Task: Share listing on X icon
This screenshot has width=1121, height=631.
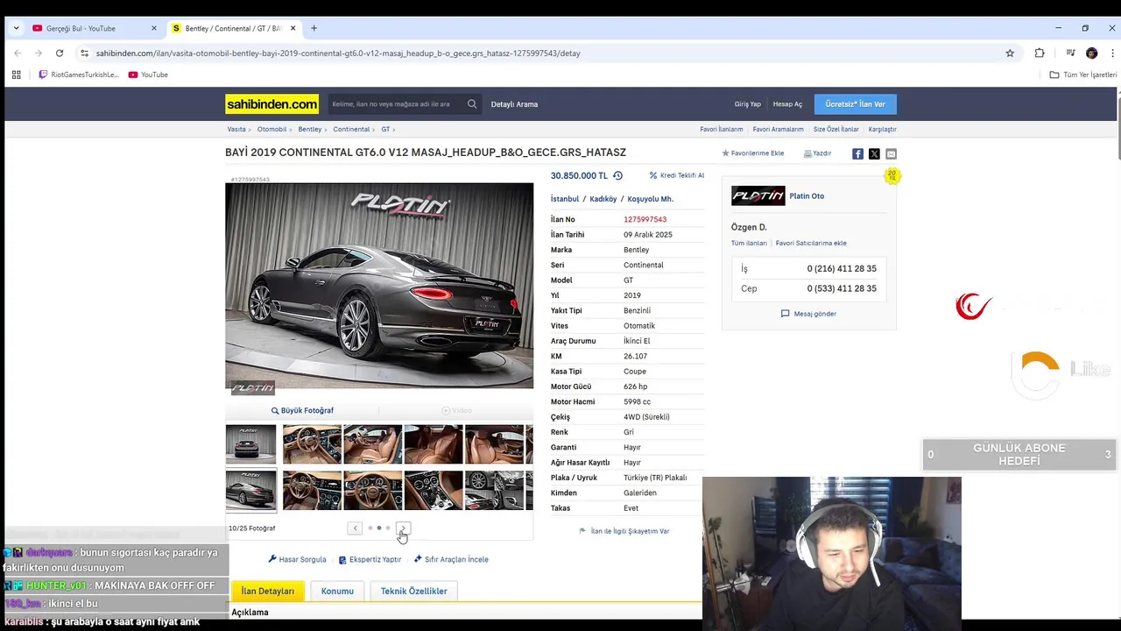Action: click(874, 153)
